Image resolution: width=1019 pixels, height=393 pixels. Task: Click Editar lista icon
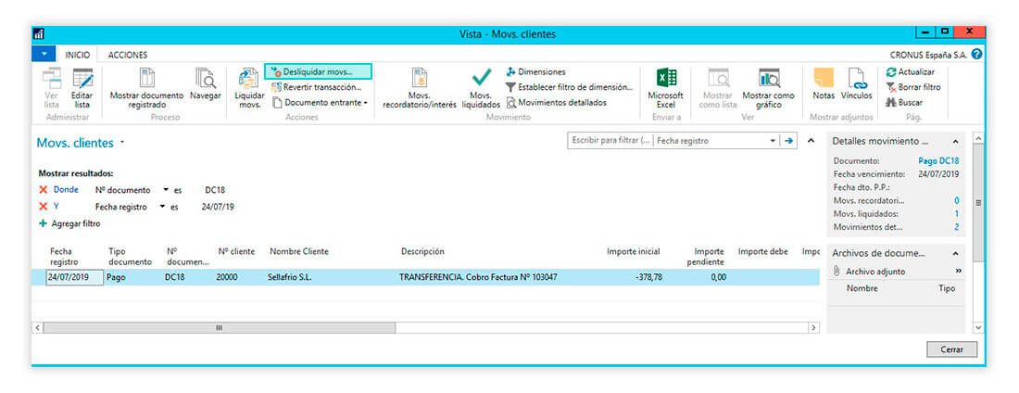coord(82,80)
